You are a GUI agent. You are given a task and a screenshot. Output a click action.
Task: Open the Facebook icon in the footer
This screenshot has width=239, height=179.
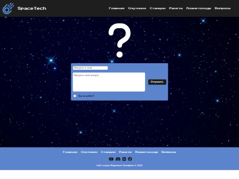click(x=130, y=159)
